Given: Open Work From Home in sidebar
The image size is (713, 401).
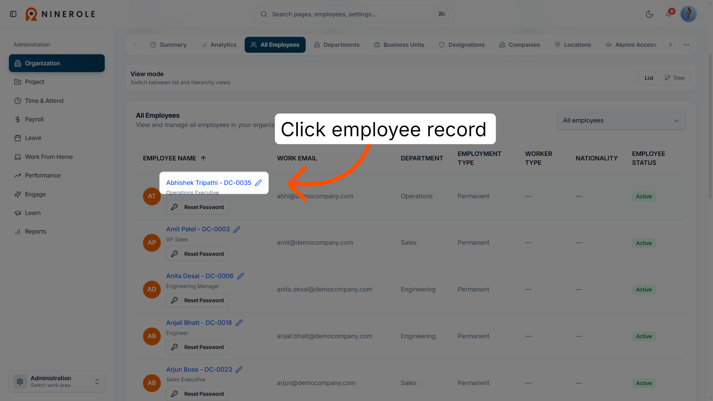Looking at the screenshot, I should click(57, 157).
